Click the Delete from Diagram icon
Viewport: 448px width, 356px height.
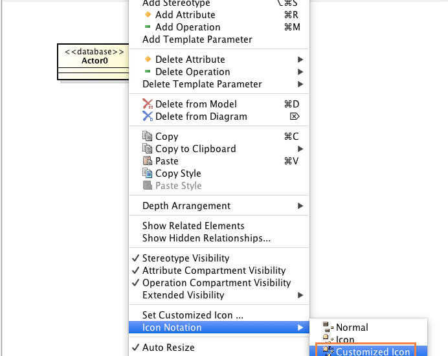click(148, 117)
